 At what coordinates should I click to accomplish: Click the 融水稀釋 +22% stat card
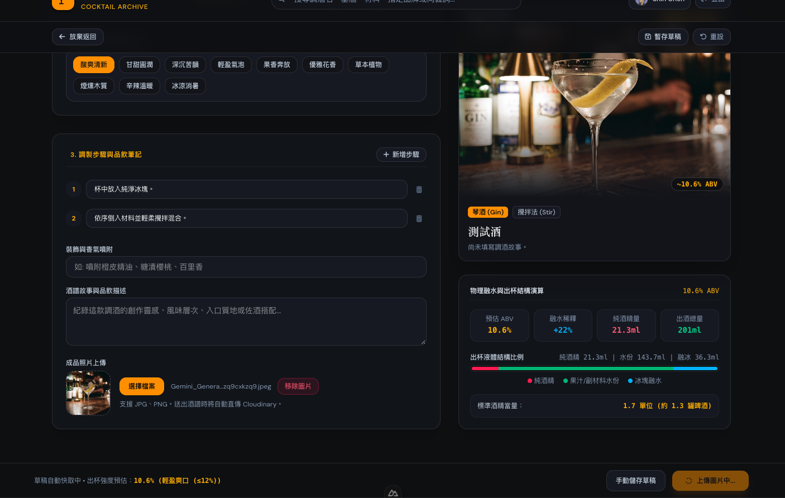[x=563, y=325]
